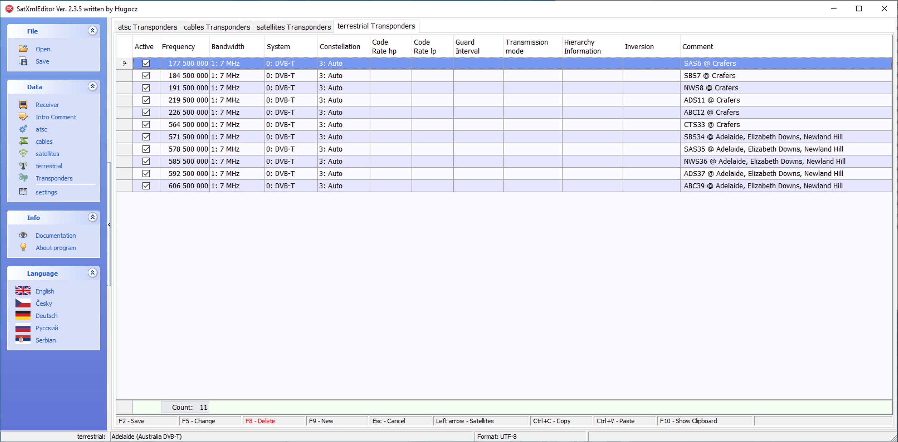Click the German flag icon
The image size is (898, 442).
click(23, 315)
